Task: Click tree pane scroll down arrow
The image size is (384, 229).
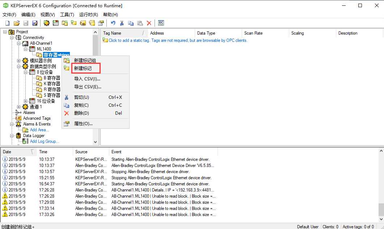Action: (x=95, y=142)
